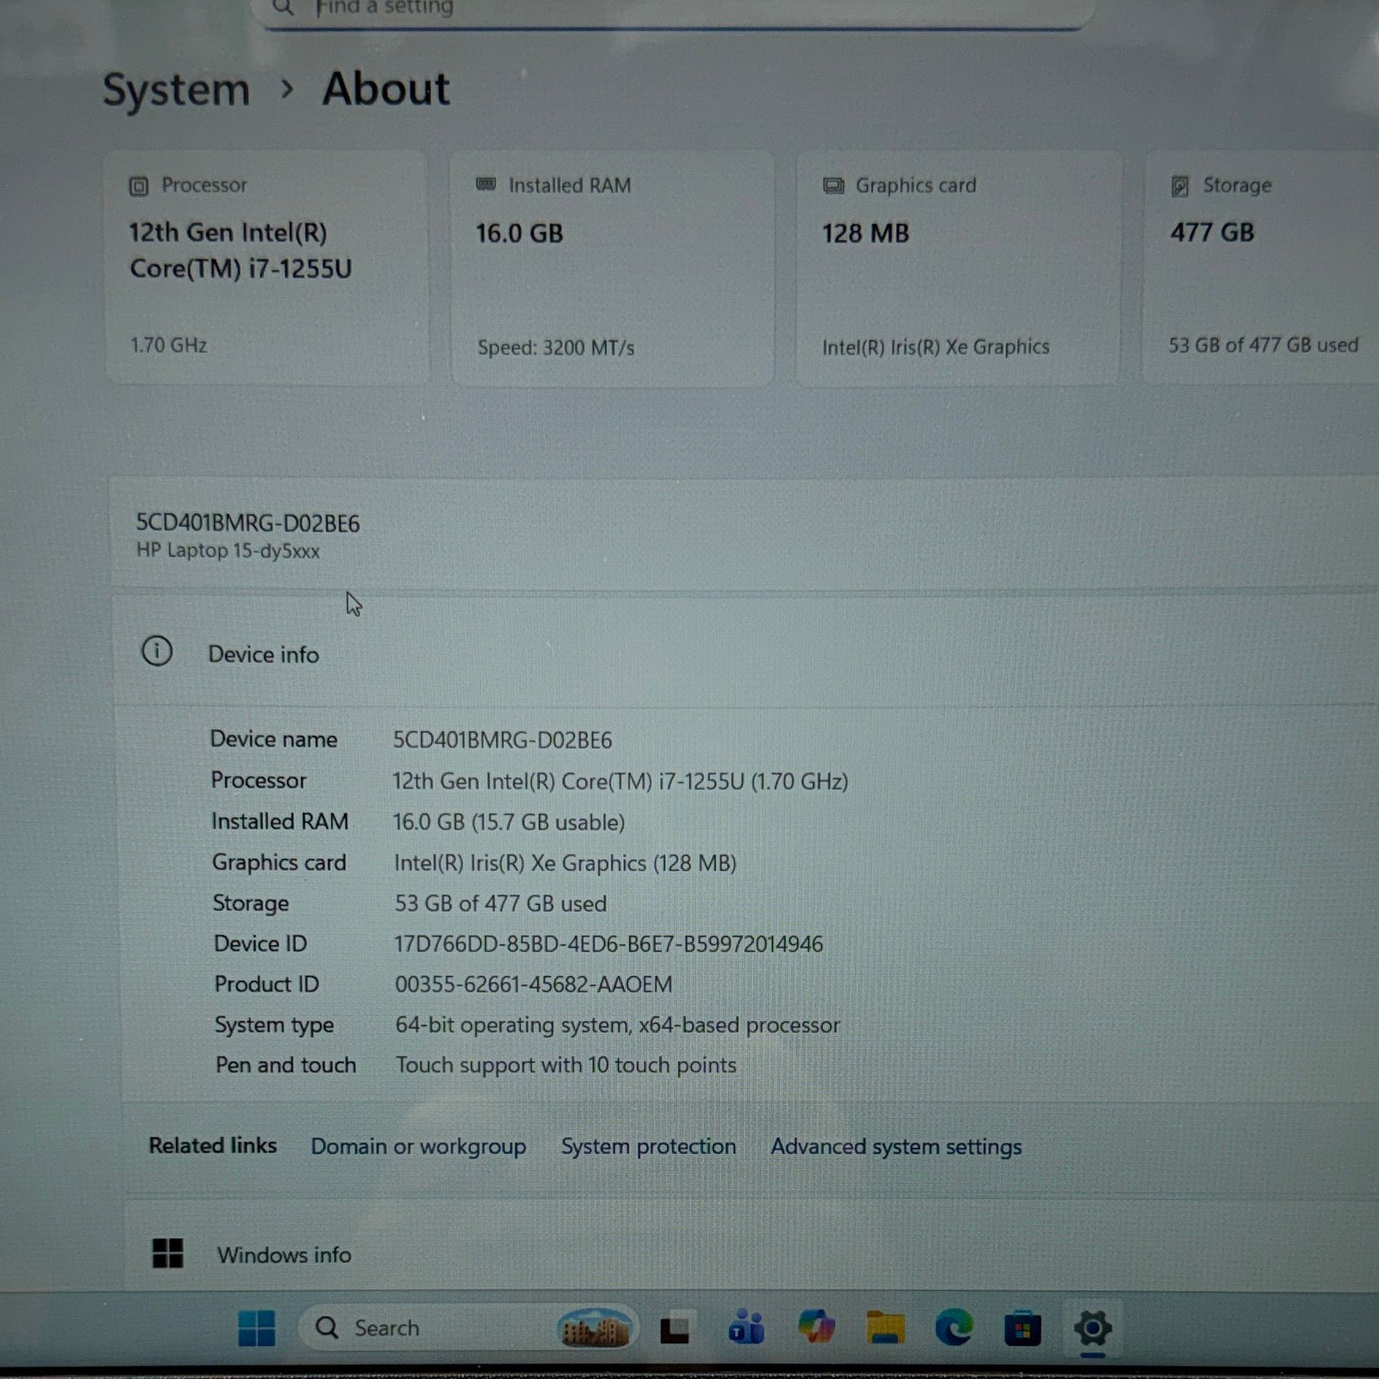Click the Processor value i7-1255U (1.70 GHz)
1379x1379 pixels.
[x=620, y=782]
